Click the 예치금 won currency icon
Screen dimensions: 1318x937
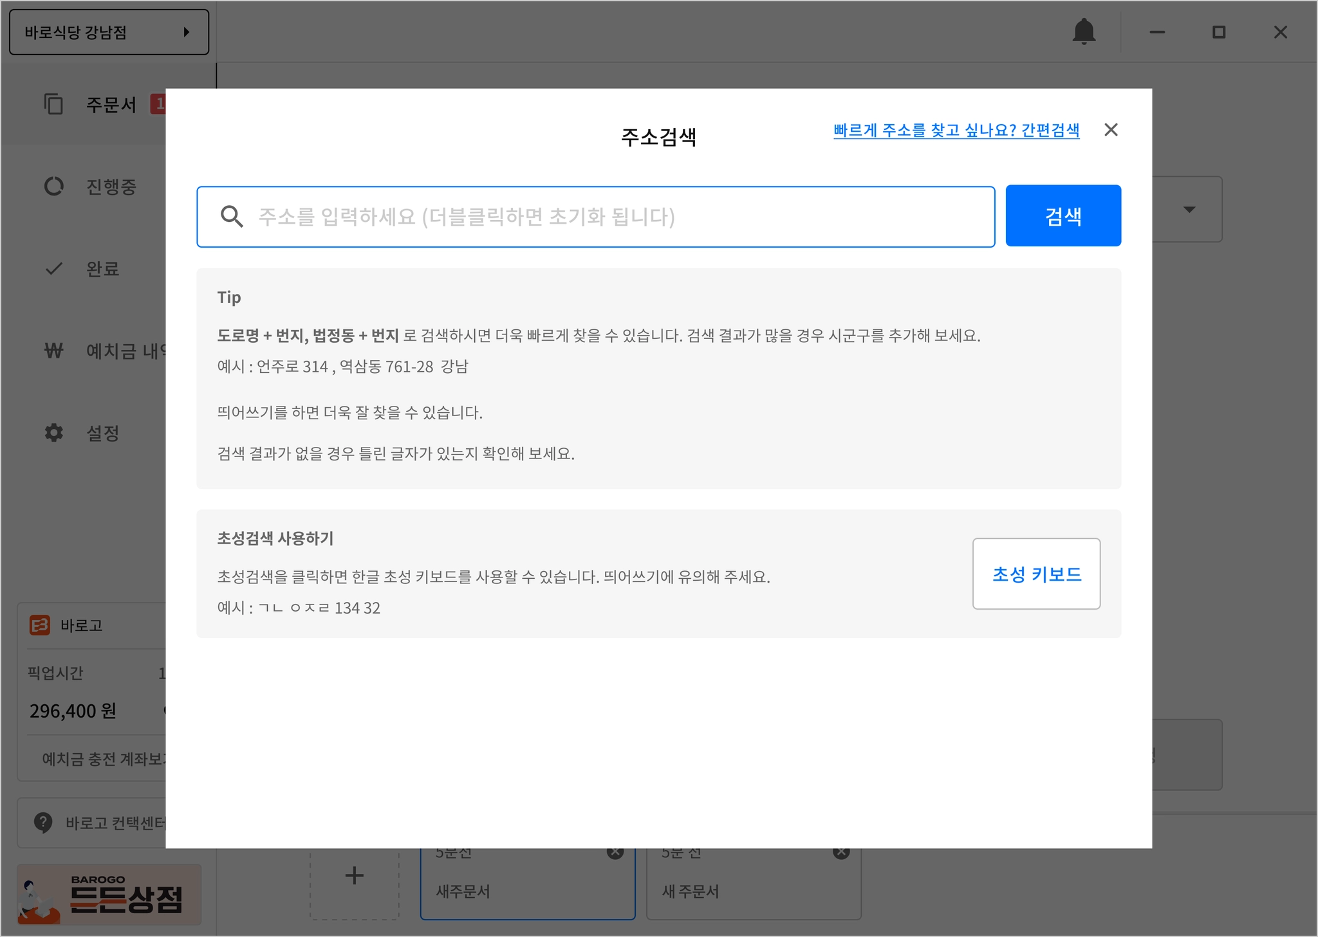(53, 351)
